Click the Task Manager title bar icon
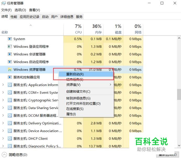This screenshot has height=161, width=181. (x=3, y=3)
